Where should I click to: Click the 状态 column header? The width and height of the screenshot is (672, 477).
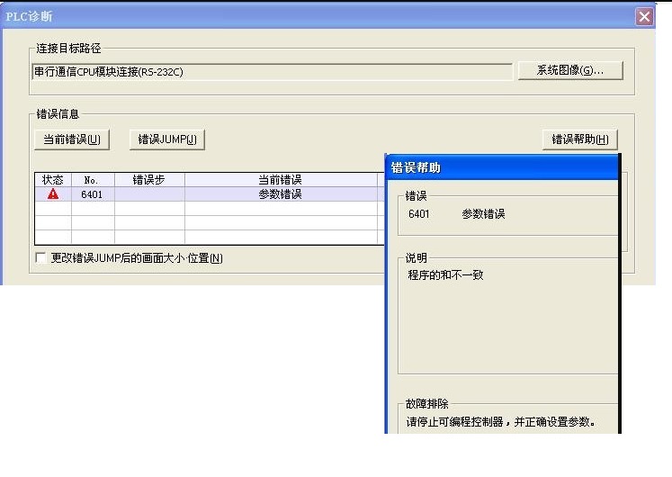click(53, 180)
